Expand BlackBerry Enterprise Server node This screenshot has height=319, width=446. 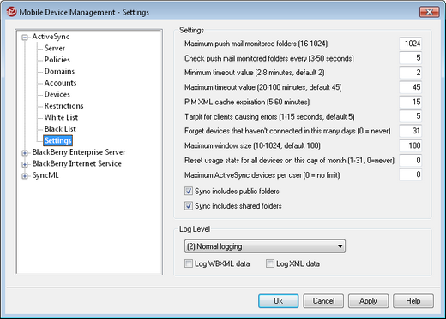click(25, 153)
